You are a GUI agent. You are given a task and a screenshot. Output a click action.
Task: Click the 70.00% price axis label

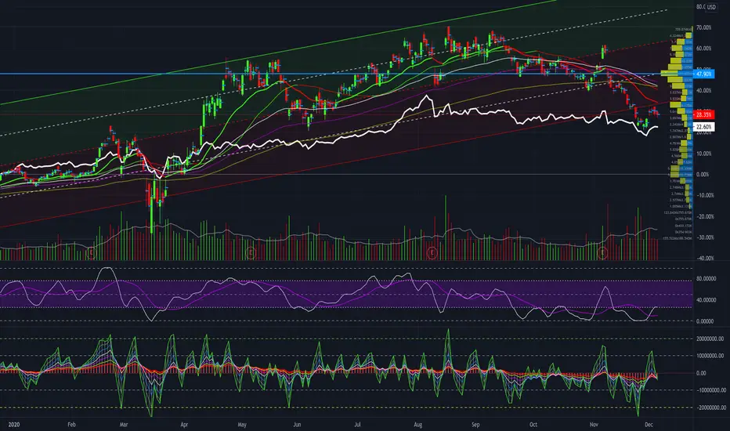(703, 28)
